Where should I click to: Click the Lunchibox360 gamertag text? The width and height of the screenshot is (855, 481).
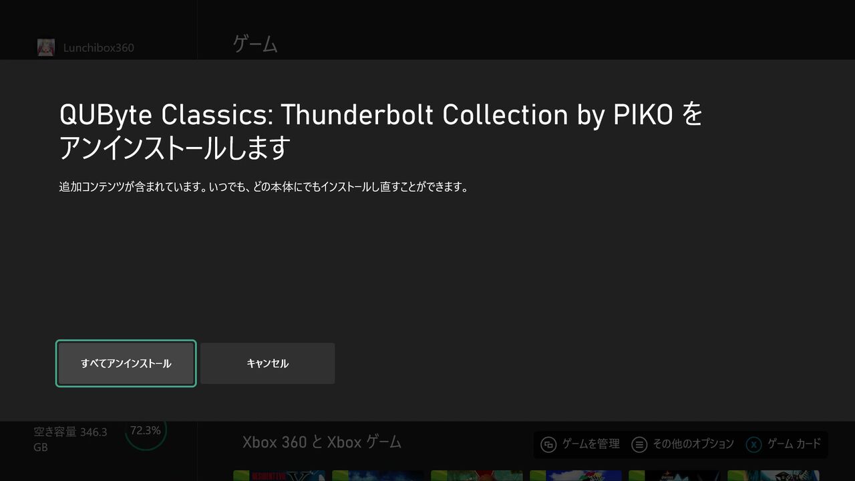coord(98,48)
